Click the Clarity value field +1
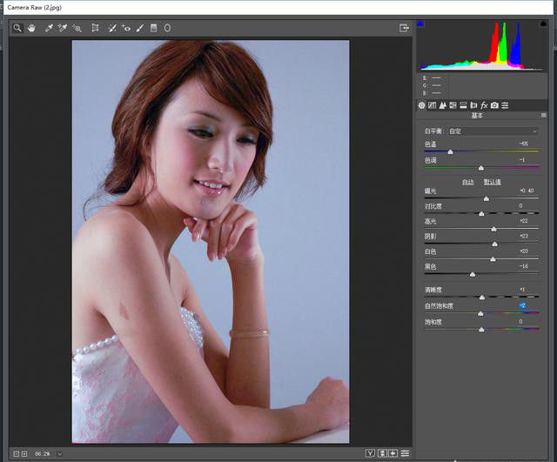 point(522,290)
